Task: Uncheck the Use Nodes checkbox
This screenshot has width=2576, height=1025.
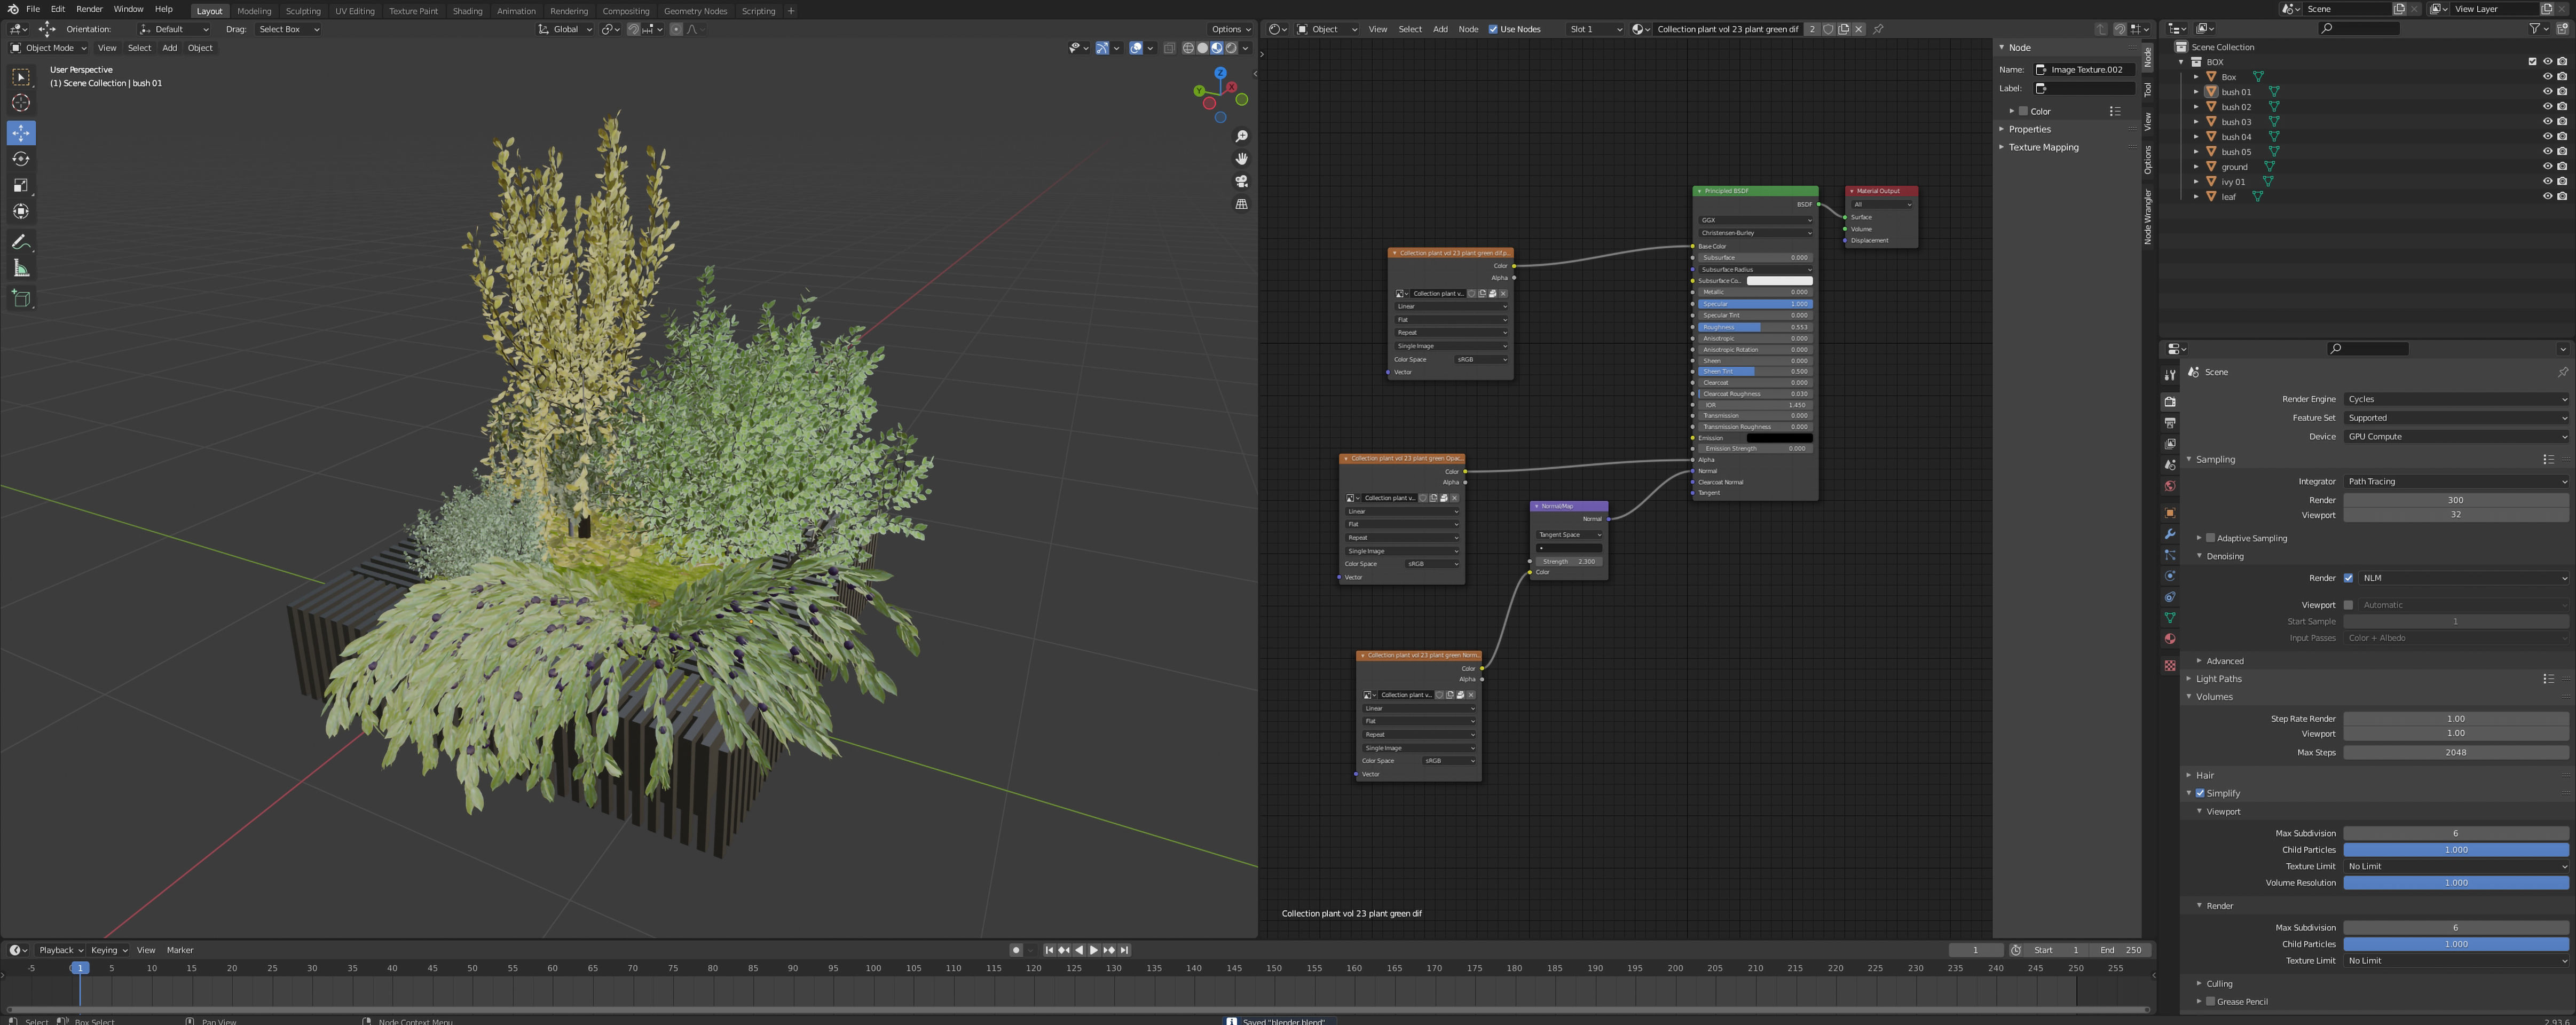Action: [x=1493, y=29]
